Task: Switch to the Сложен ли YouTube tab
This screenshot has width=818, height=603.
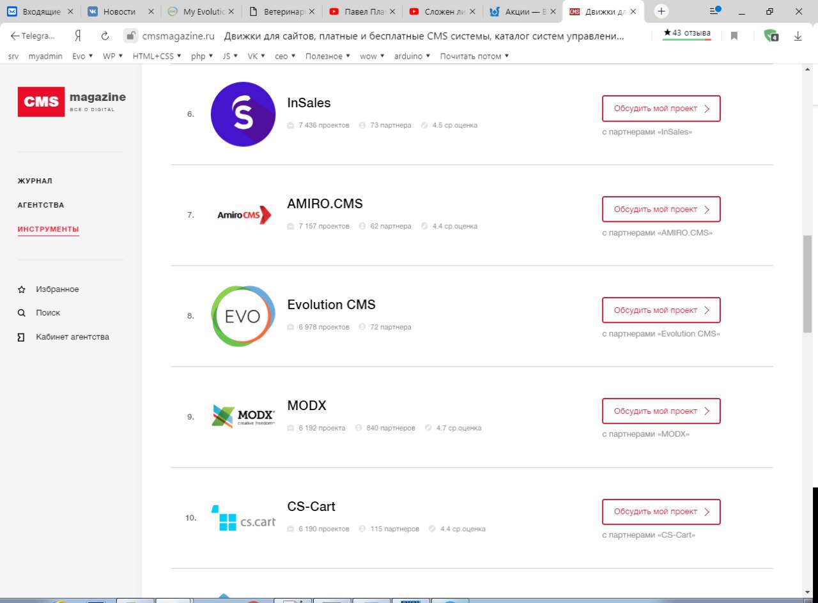Action: tap(442, 11)
